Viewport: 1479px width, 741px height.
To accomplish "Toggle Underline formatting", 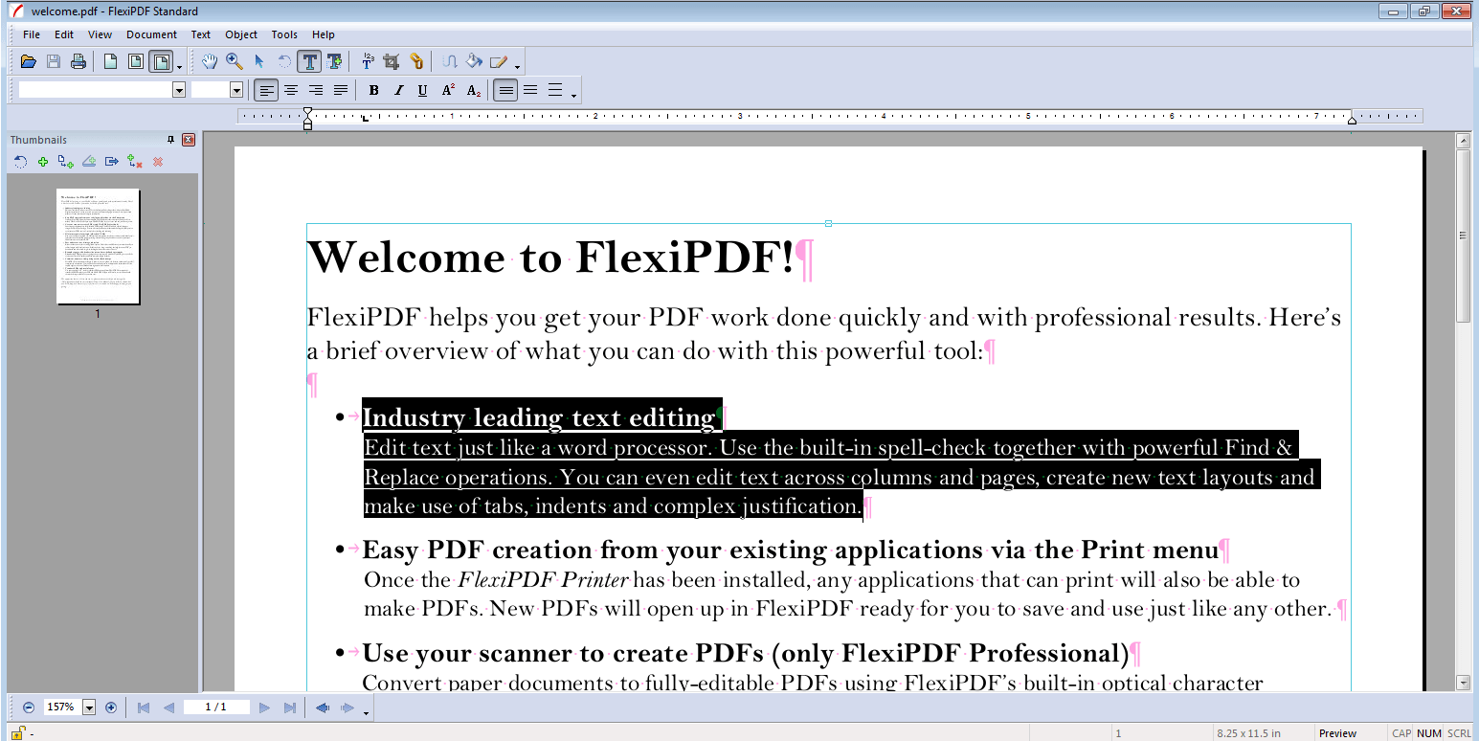I will [423, 91].
